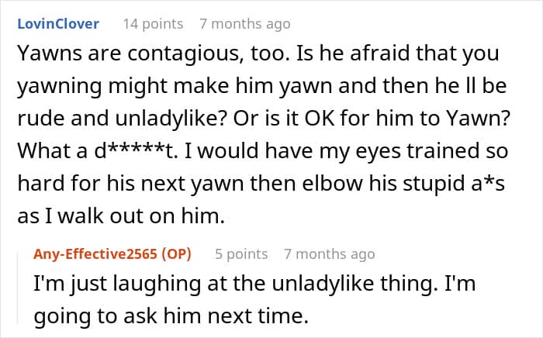Screen dimensions: 543x338
Task: Click the censored word d*****t
Action: (136, 151)
